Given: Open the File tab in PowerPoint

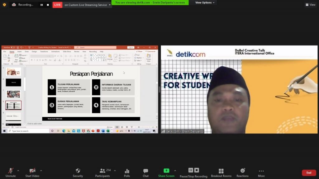Looking at the screenshot, I should [5, 52].
